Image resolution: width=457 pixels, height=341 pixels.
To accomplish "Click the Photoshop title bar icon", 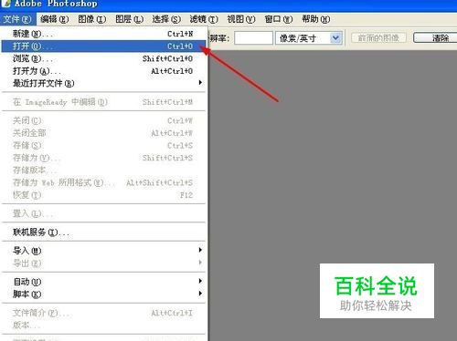I will click(5, 4).
